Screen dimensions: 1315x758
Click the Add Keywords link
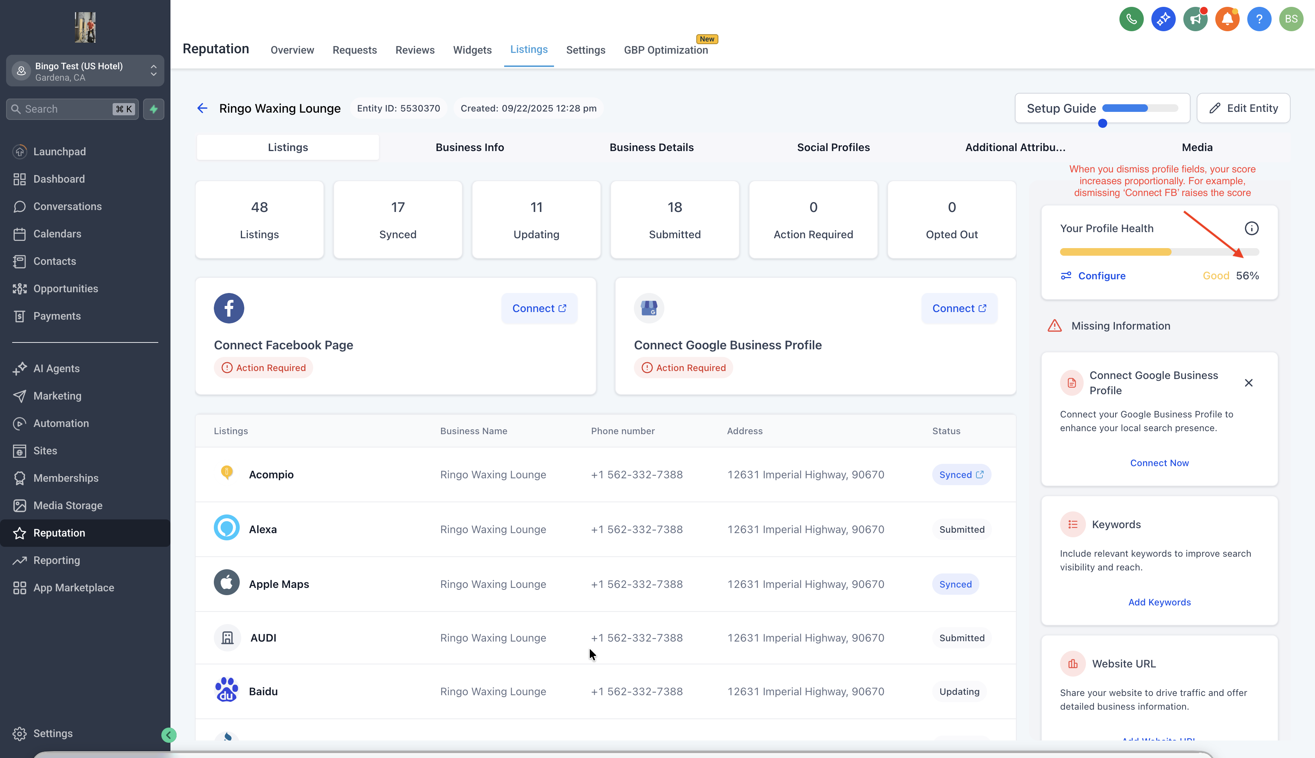[x=1159, y=602]
